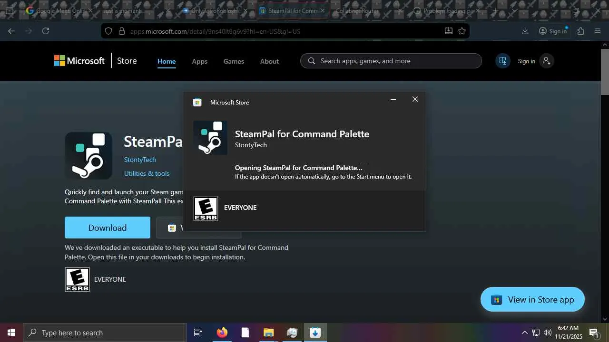The width and height of the screenshot is (609, 342).
Task: Open File Explorer from taskbar
Action: coord(268,332)
